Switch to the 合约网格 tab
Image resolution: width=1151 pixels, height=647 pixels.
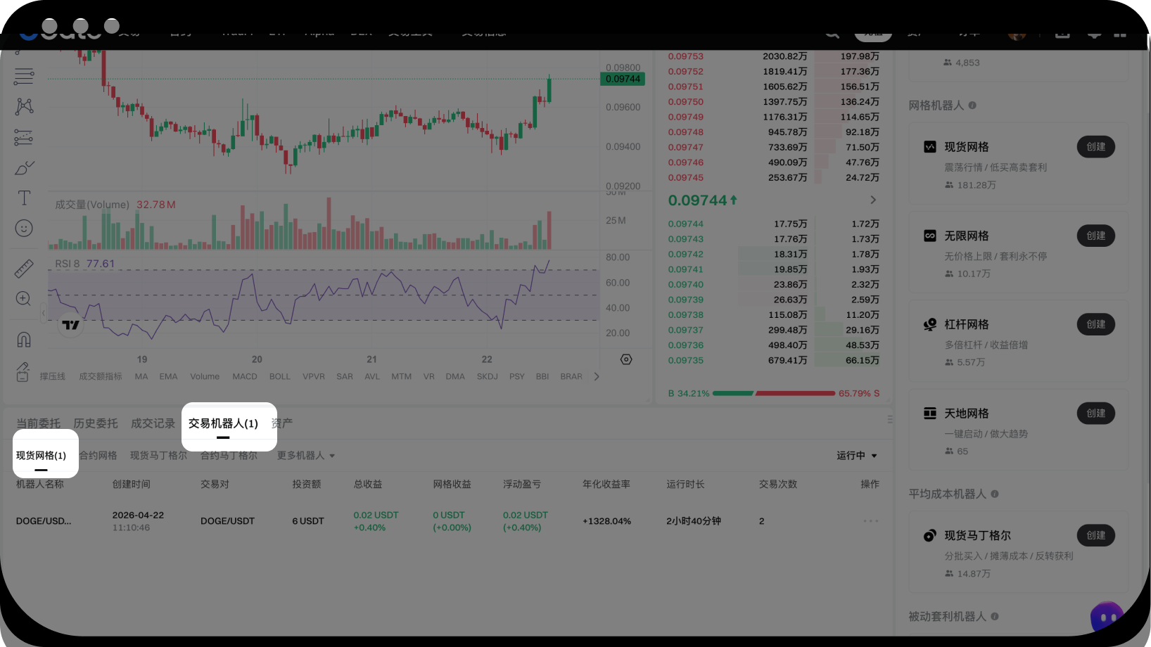pos(98,456)
